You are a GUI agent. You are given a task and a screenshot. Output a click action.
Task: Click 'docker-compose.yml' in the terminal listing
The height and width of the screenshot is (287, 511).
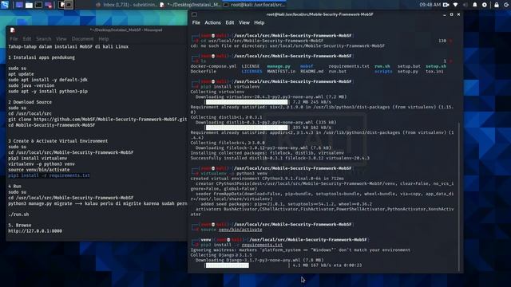tap(213, 66)
